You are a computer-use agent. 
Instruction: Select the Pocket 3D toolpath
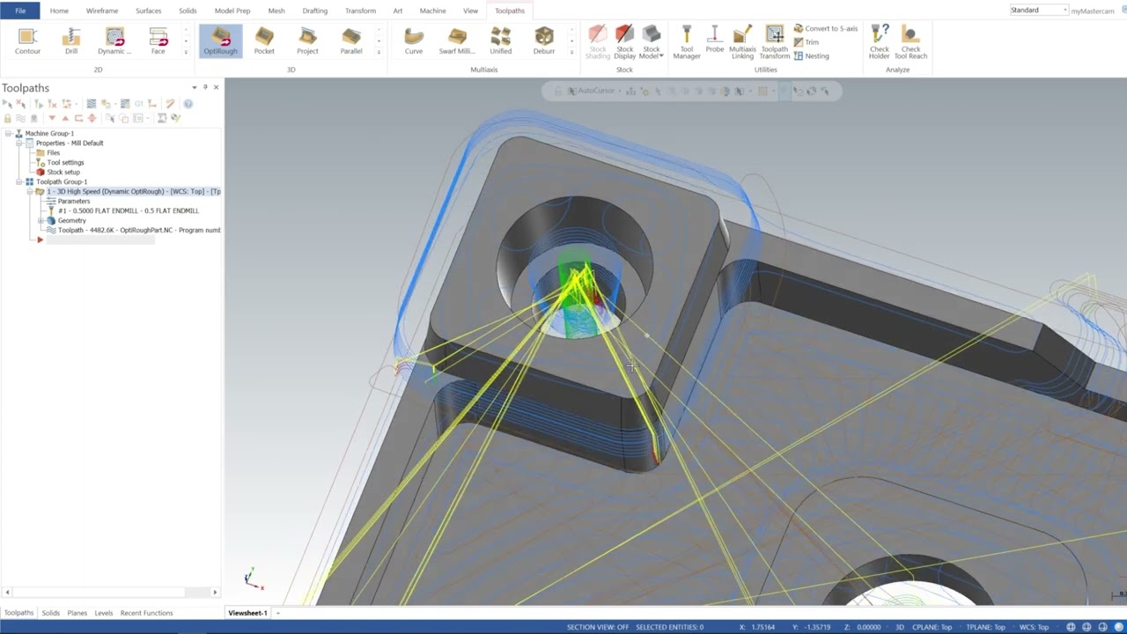point(264,41)
